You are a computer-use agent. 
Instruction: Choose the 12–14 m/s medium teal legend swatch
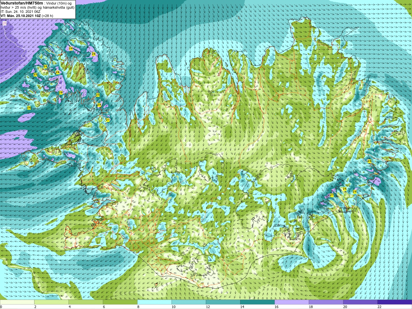[x=223, y=302]
